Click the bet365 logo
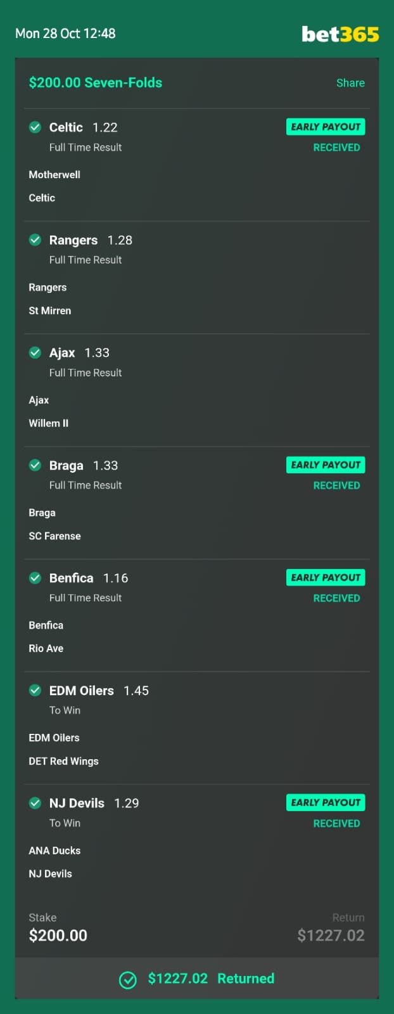Viewport: 394px width, 1014px height. (340, 34)
